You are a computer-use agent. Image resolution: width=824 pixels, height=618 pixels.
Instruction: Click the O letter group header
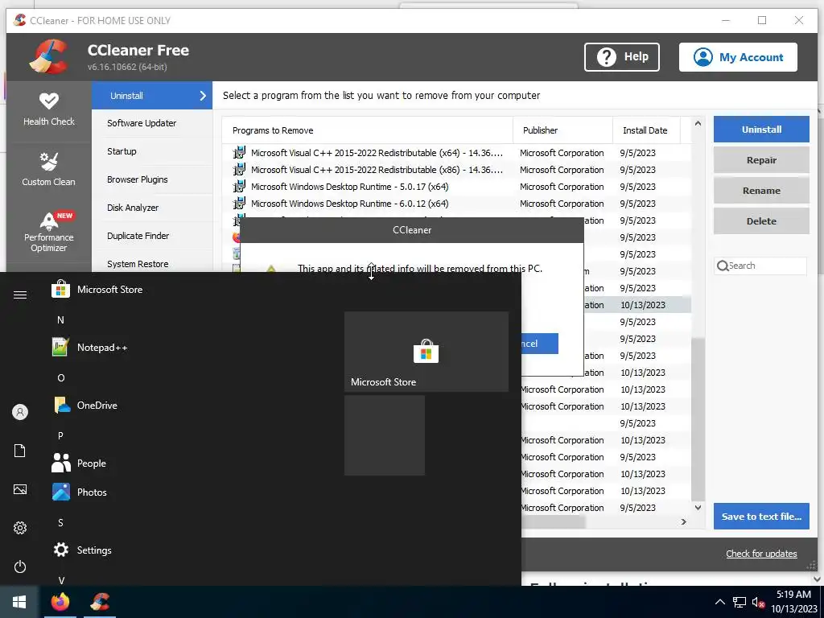point(61,377)
